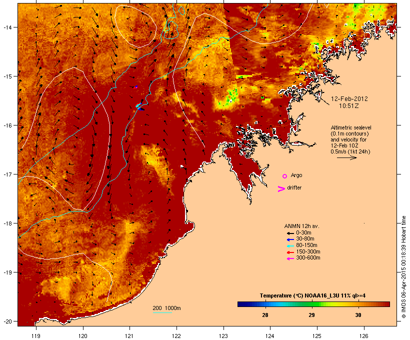Click the latitude axis label -14
The width and height of the screenshot is (410, 340).
coord(7,27)
